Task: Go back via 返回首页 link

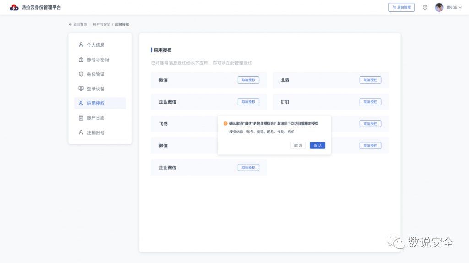Action: point(78,25)
